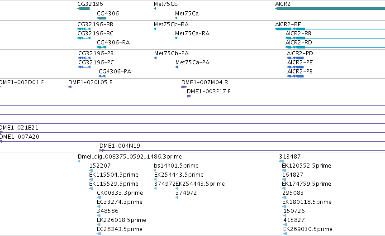
Task: Click the DME1-002D01.F feature
Action: [x=0, y=87]
